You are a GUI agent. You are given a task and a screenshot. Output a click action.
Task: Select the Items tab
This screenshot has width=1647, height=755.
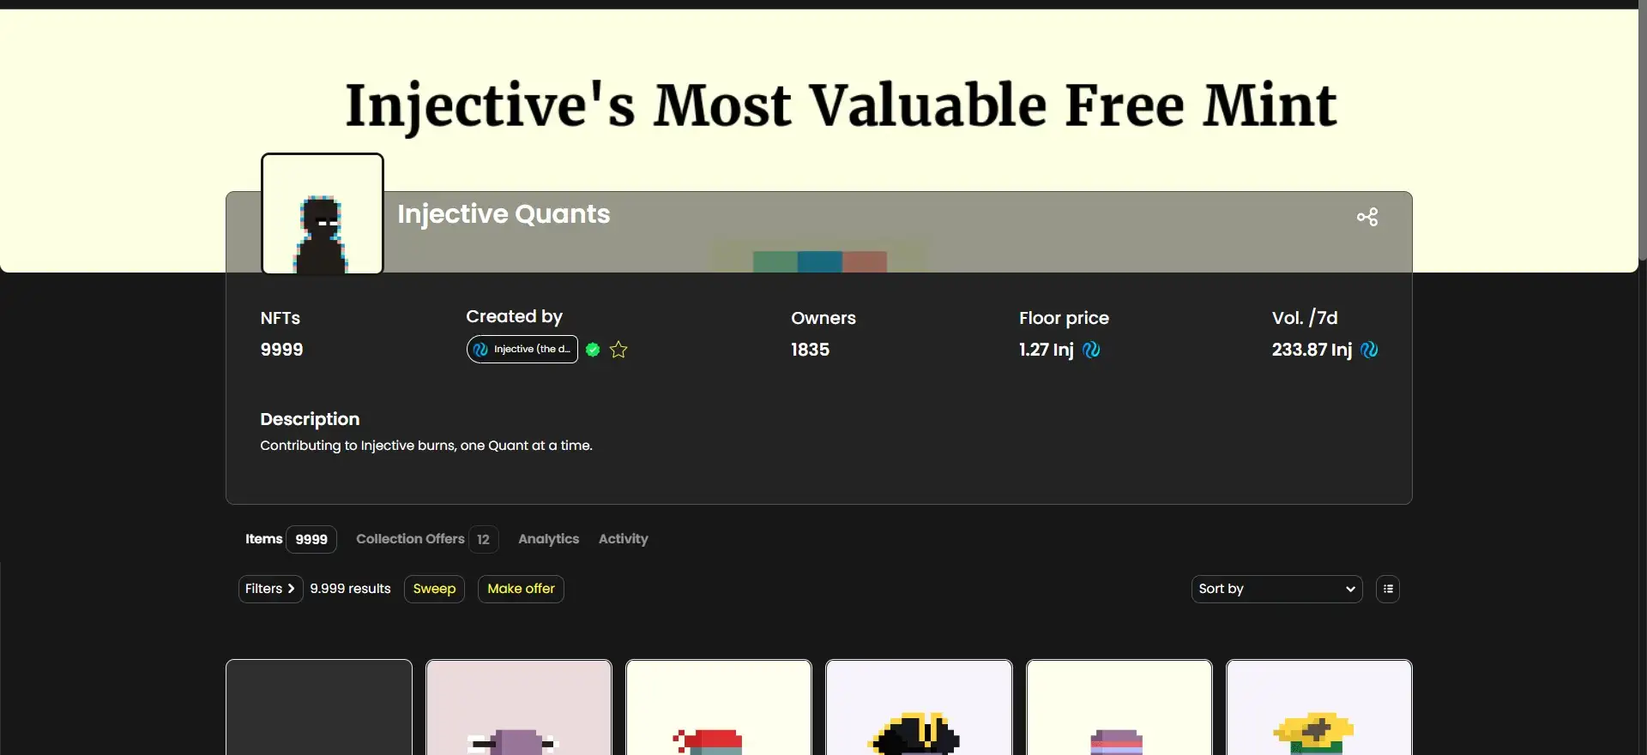[263, 539]
